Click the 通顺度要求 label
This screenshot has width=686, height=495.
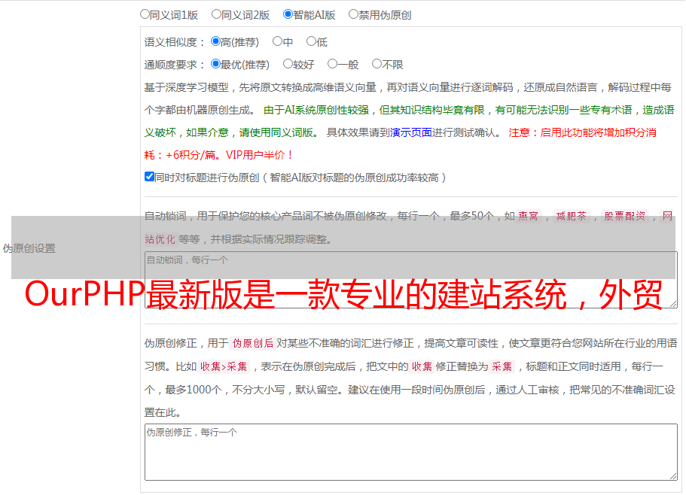point(175,65)
